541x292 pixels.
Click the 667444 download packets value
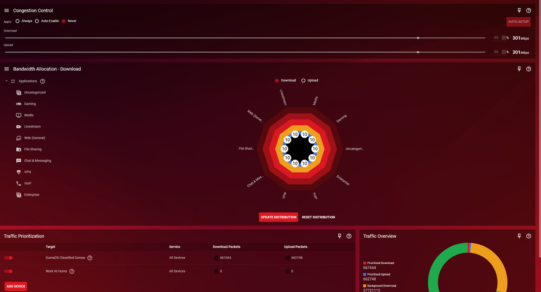[x=226, y=258]
